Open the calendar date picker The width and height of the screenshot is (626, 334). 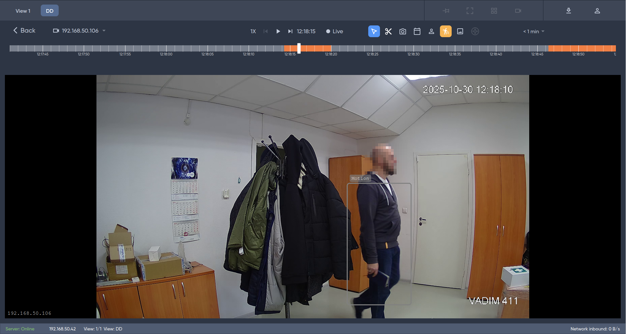pos(417,31)
